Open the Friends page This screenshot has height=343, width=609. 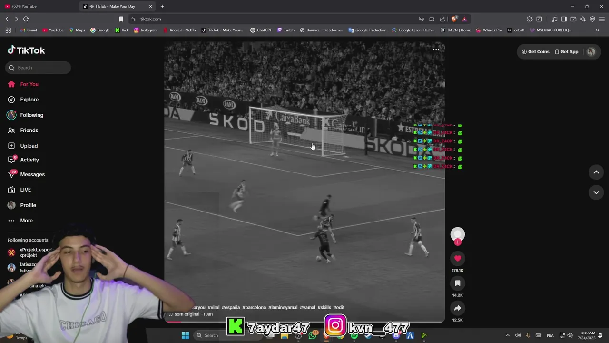23,131
